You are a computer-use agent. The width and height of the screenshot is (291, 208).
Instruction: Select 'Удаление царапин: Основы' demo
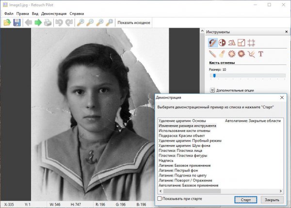(x=182, y=121)
